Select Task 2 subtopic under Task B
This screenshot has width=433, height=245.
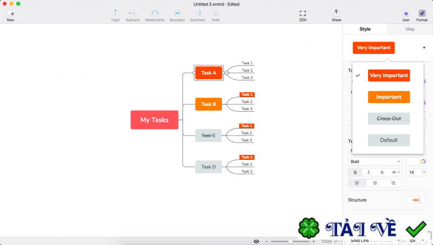click(x=247, y=101)
